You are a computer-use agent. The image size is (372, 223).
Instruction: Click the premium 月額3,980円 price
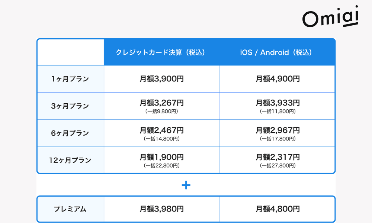[161, 209]
